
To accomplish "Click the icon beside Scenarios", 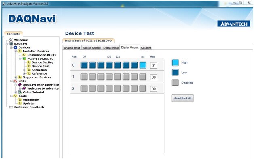I will pos(29,70).
